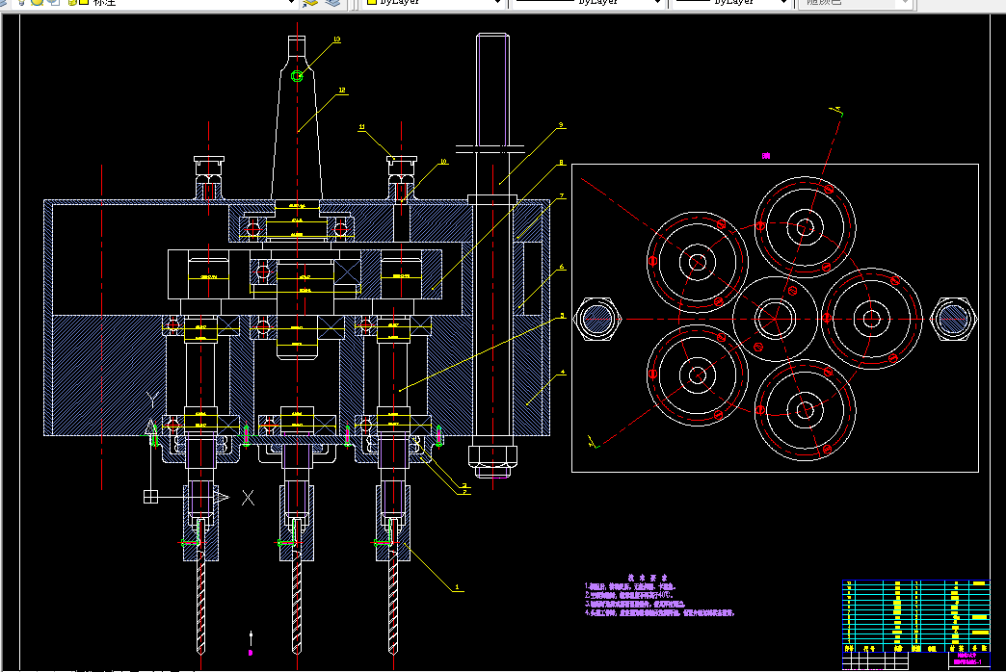
Task: Select part callout number 9
Action: pyautogui.click(x=561, y=125)
